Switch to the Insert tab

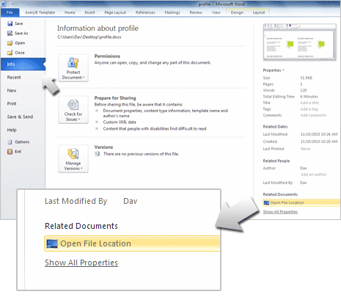click(x=89, y=12)
